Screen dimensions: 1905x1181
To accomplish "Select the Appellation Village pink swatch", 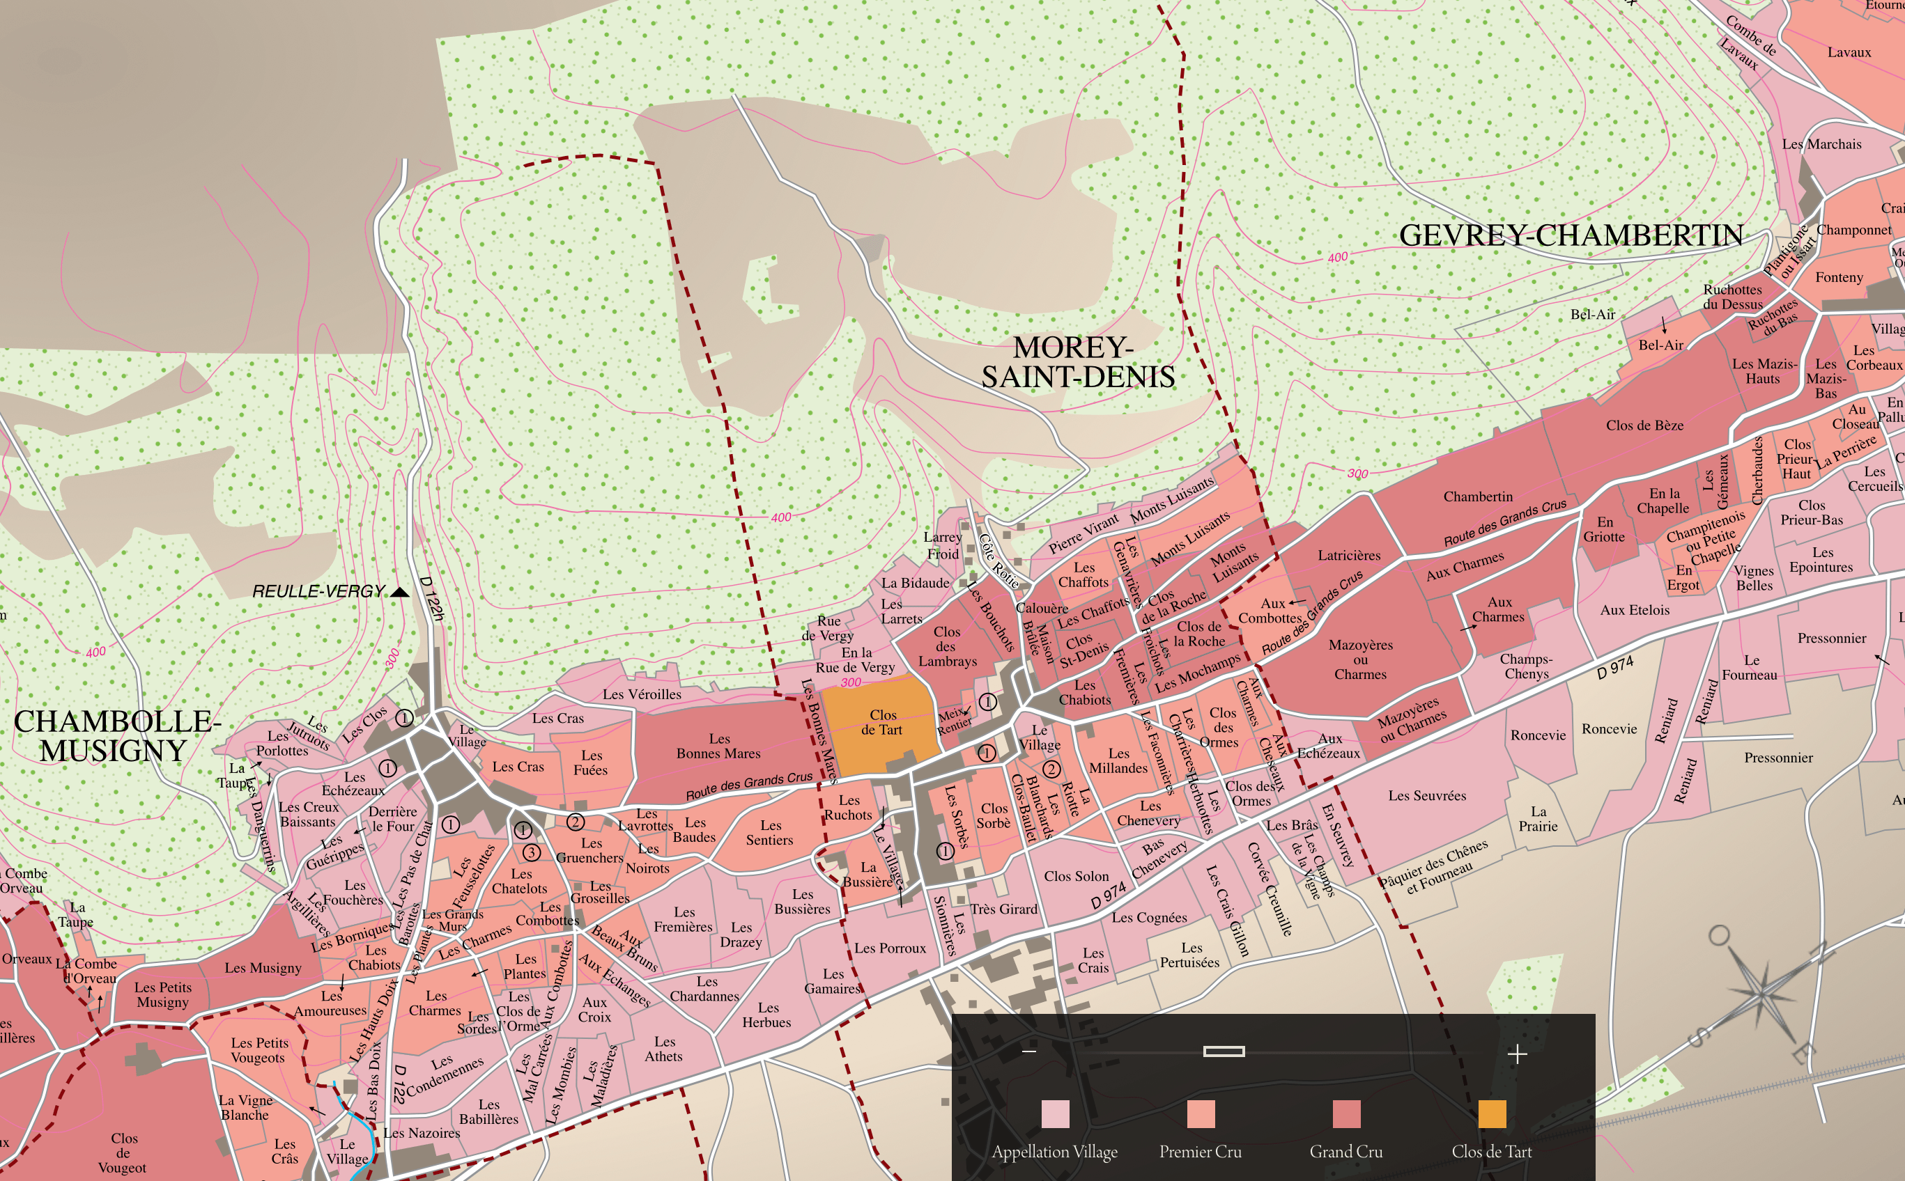I will (1055, 1114).
